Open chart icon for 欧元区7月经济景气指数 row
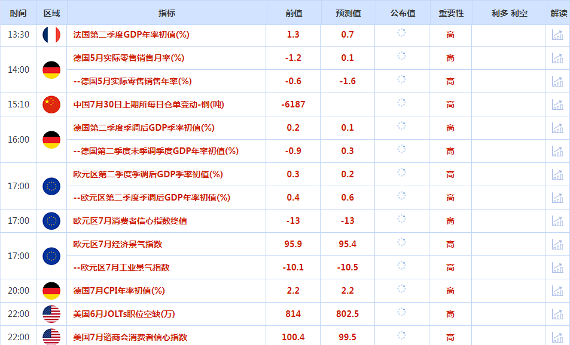Image resolution: width=570 pixels, height=345 pixels. [x=557, y=244]
